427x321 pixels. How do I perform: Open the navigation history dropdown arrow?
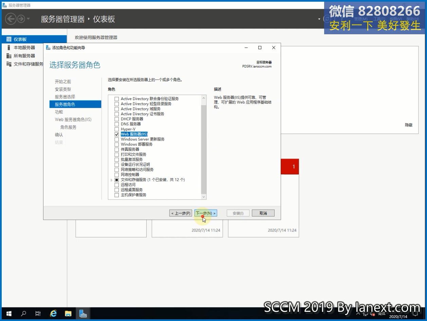click(28, 19)
